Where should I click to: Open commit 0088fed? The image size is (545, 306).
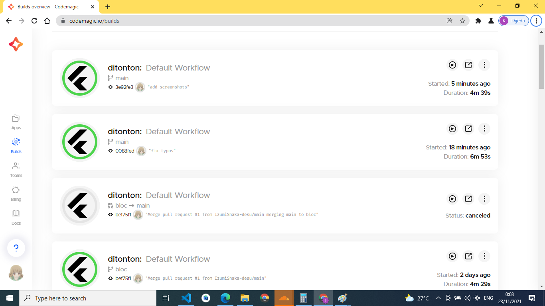click(124, 151)
